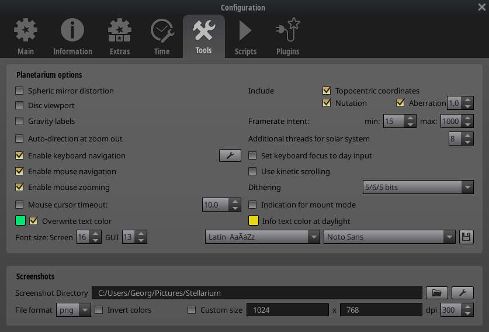Viewport: 489px width, 332px height.
Task: Select the Tools tab
Action: tap(204, 37)
